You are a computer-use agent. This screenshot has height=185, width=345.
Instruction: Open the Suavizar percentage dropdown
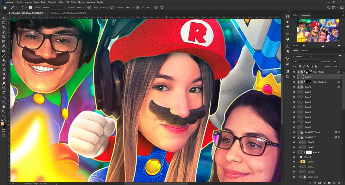(133, 7)
